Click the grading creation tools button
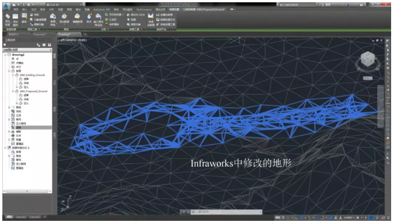 pos(166,24)
